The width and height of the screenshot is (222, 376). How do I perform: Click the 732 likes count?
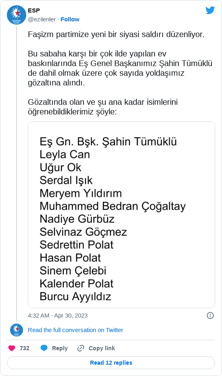click(25, 348)
